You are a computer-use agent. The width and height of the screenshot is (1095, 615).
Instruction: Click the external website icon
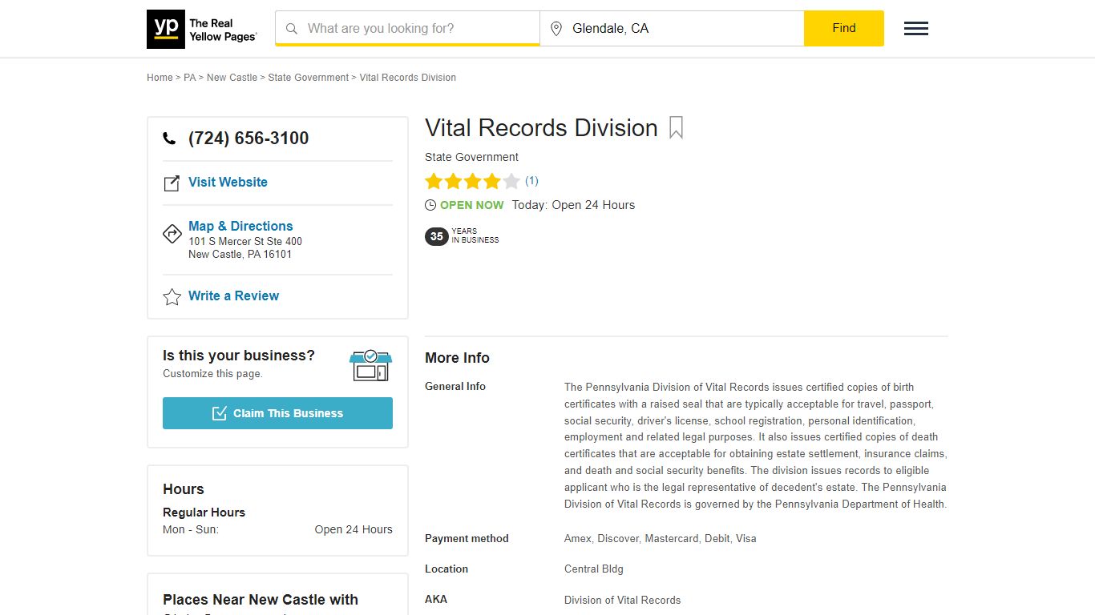coord(172,183)
